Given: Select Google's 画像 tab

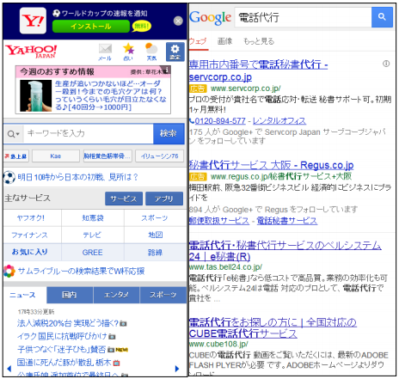Looking at the screenshot, I should 225,41.
